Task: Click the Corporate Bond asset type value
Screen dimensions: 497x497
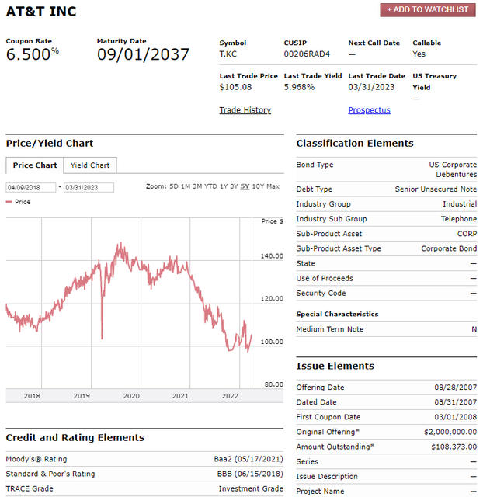Action: (x=449, y=248)
